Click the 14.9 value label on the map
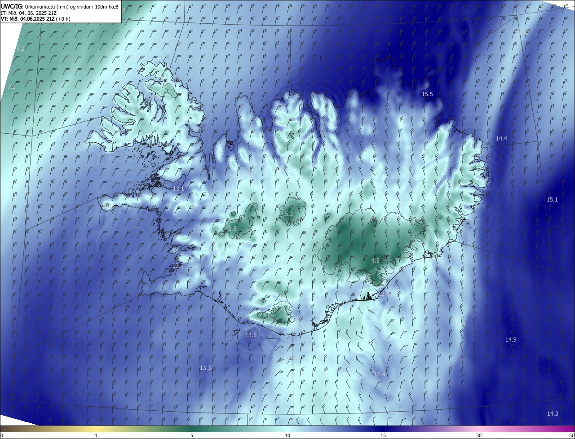Image resolution: width=575 pixels, height=439 pixels. point(511,340)
